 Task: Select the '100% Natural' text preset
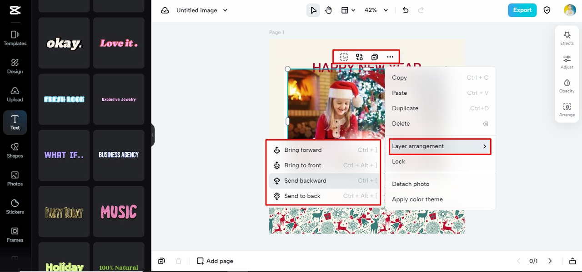coord(119,257)
